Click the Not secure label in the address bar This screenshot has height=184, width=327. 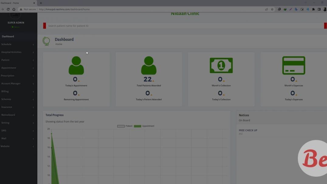[29, 9]
